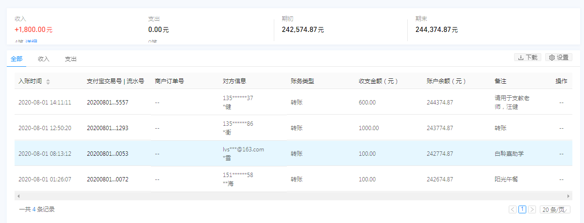Go to the previous page arrow
The image size is (584, 223).
(x=513, y=209)
